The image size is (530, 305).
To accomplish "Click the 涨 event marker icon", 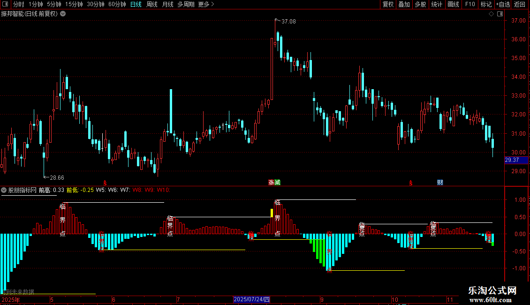I will 271,182.
